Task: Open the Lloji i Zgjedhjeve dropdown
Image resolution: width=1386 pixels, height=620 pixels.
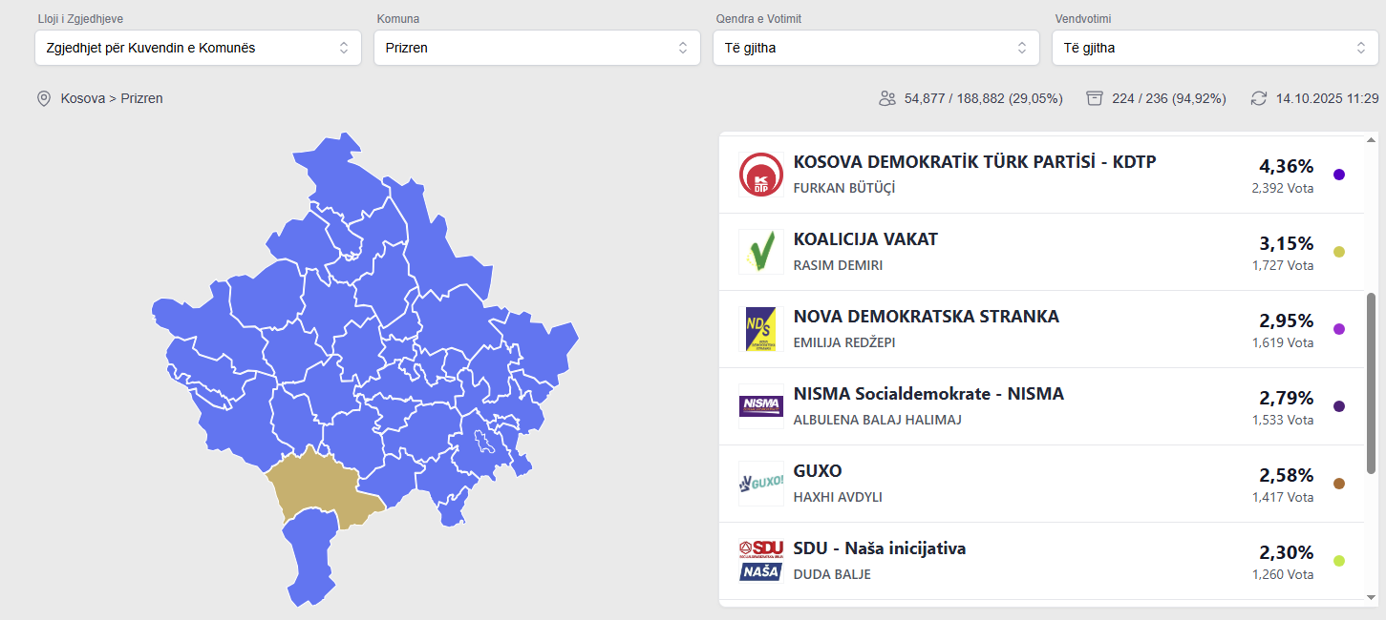Action: point(198,48)
